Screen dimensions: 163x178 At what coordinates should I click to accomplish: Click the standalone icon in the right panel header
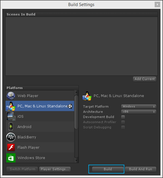pos(87,96)
